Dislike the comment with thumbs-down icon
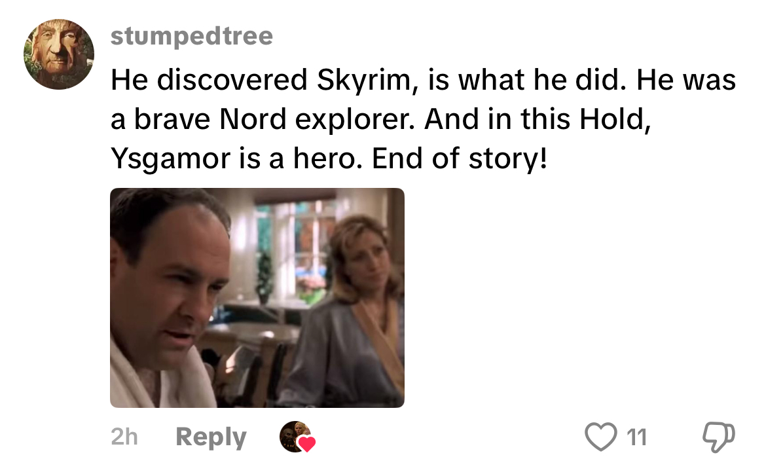The height and width of the screenshot is (476, 766). click(x=718, y=437)
